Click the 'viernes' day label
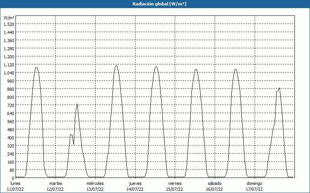 175,183
